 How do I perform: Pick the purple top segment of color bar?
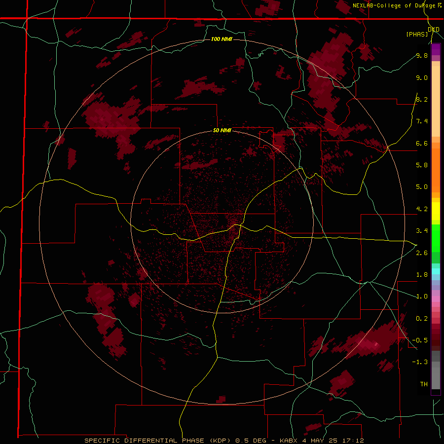(x=436, y=50)
